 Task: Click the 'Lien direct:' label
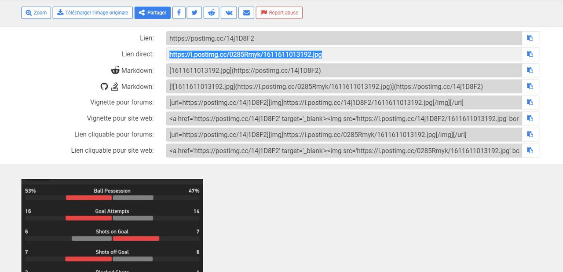[x=138, y=54]
